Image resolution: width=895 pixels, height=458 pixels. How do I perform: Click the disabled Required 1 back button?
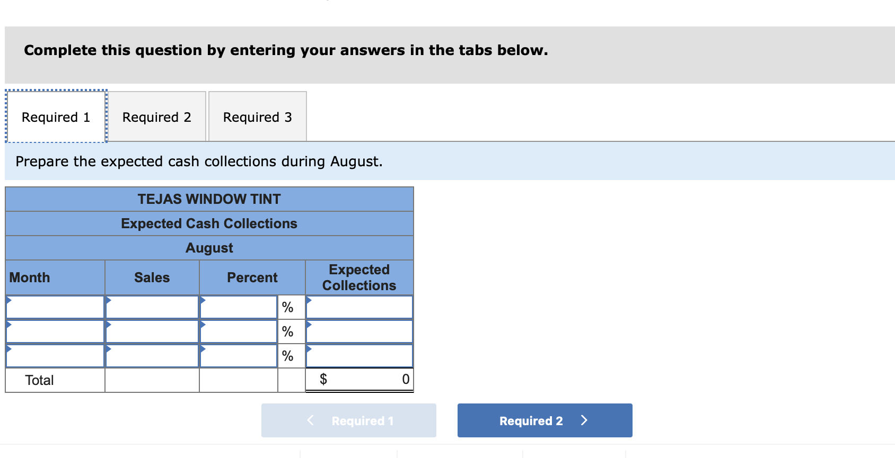click(x=348, y=420)
